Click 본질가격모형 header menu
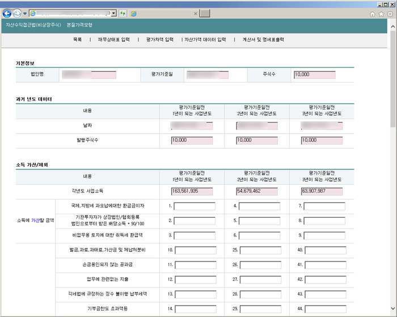Viewport: 397px width, 317px height. point(79,25)
